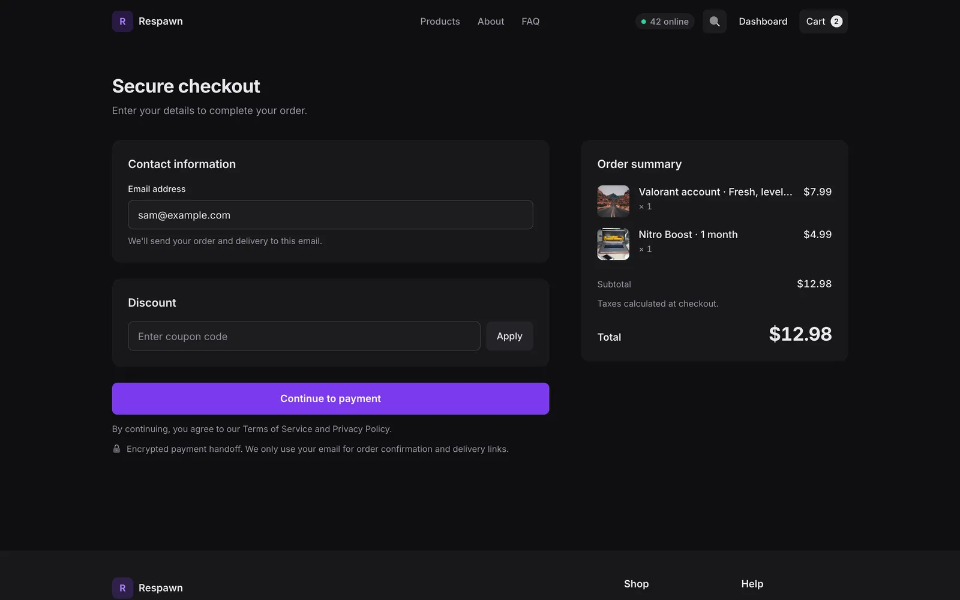The height and width of the screenshot is (600, 960).
Task: Click the Respawn logo icon in header
Action: (x=122, y=22)
